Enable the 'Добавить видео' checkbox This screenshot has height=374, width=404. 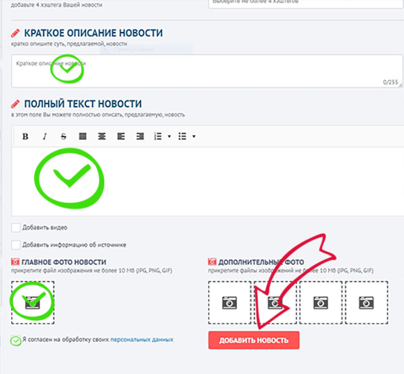point(16,227)
